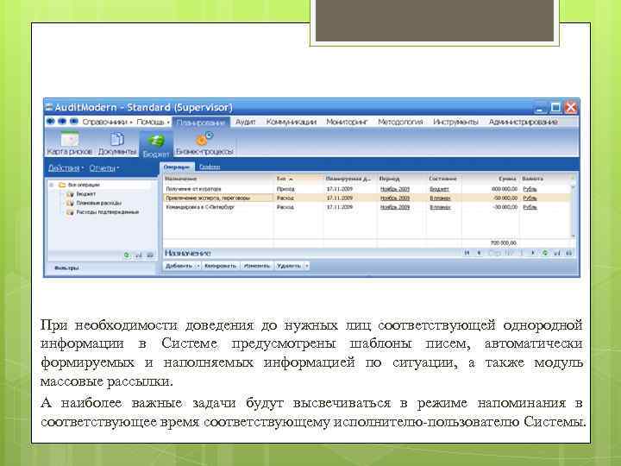This screenshot has height=466, width=621.
Task: Maximize the AuditModern window
Action: pos(555,107)
